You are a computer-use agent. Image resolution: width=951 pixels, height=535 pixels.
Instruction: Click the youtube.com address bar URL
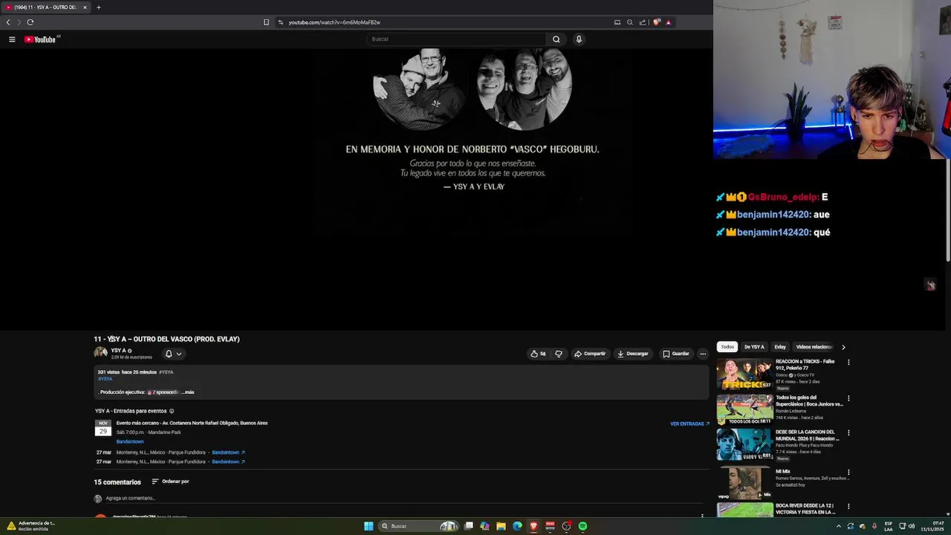[334, 22]
